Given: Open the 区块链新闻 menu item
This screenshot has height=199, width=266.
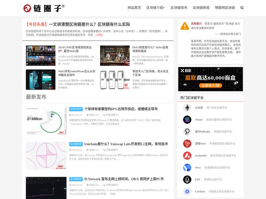Looking at the screenshot, I should coord(201,8).
